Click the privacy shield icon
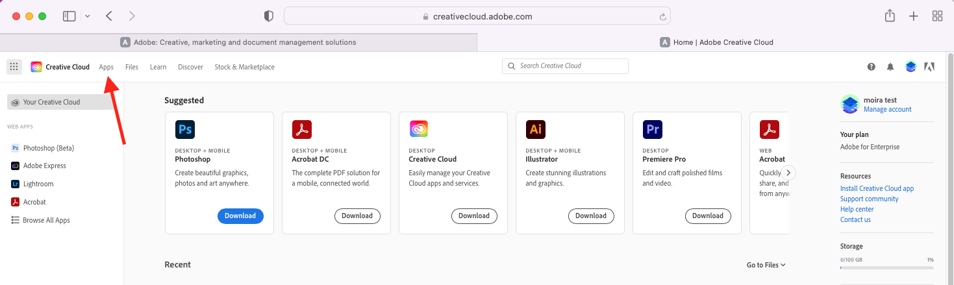 point(269,16)
